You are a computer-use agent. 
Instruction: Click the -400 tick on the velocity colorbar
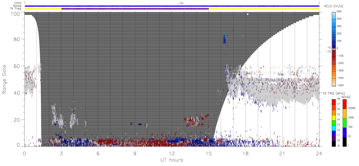pyautogui.click(x=339, y=78)
